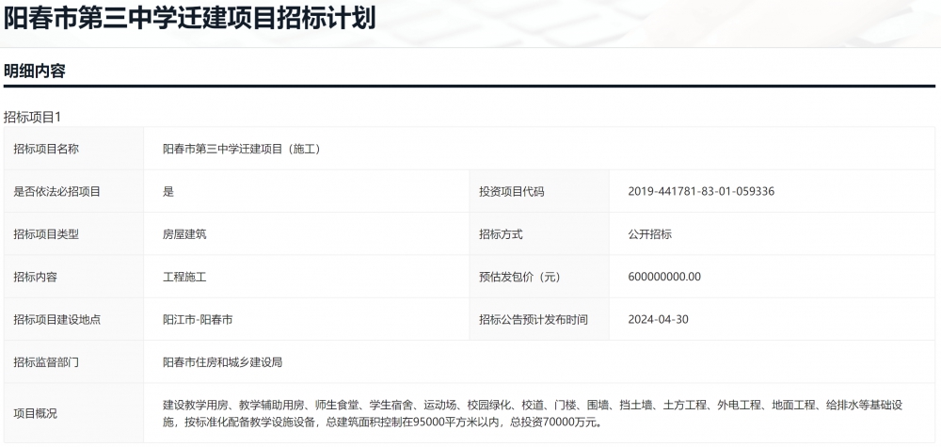The height and width of the screenshot is (447, 941).
Task: Click project code 2019-441781-83-01-059336
Action: (x=701, y=192)
